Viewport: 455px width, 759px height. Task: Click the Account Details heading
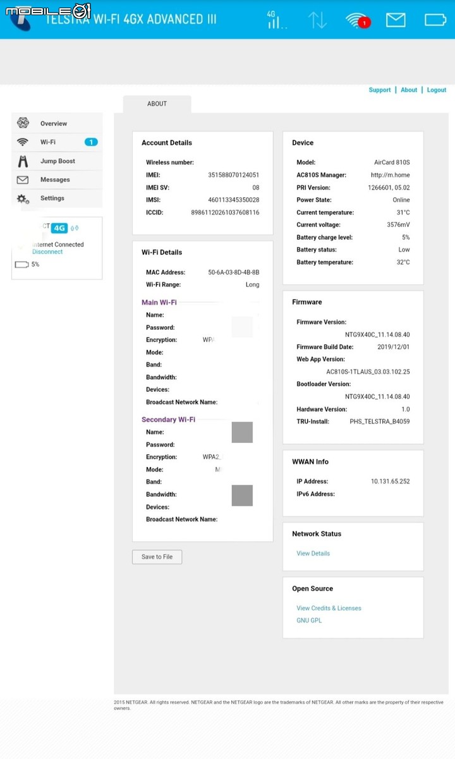(x=167, y=143)
